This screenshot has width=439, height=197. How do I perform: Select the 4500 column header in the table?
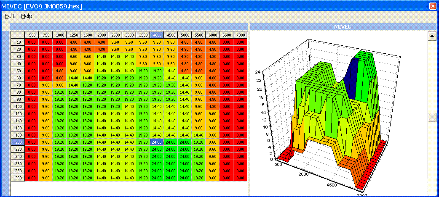(171, 35)
